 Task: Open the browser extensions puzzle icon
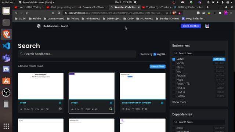pos(220,13)
